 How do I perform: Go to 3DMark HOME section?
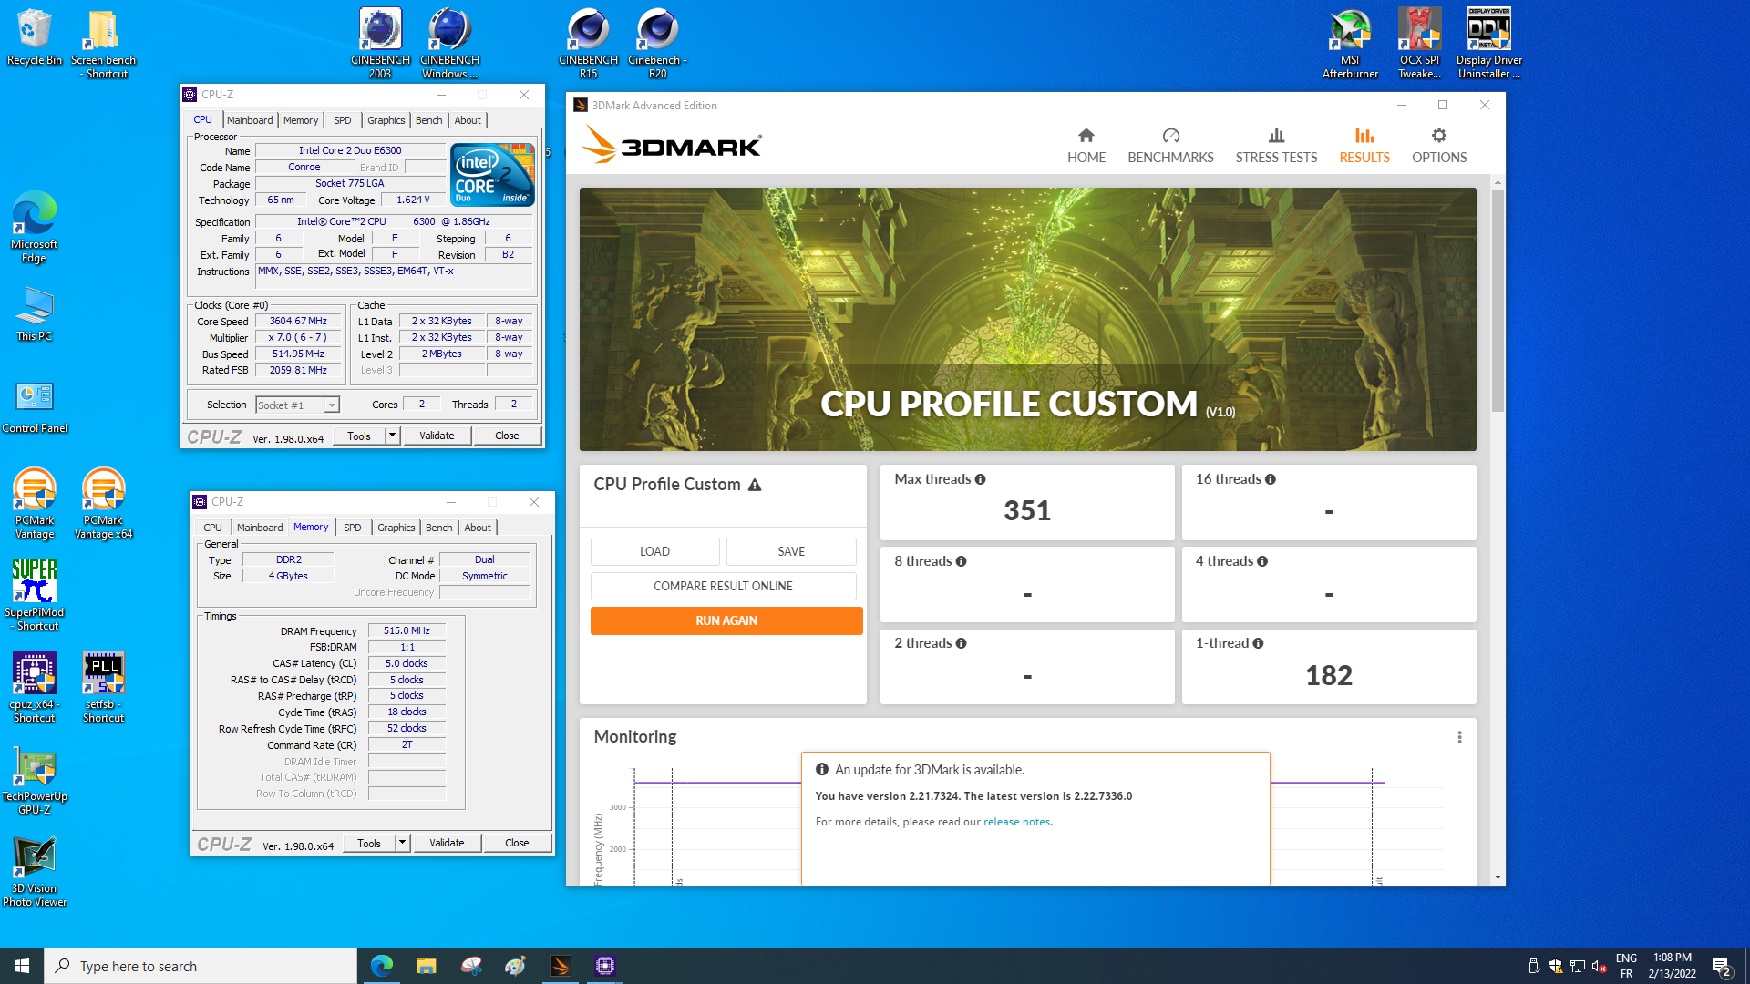[x=1086, y=146]
